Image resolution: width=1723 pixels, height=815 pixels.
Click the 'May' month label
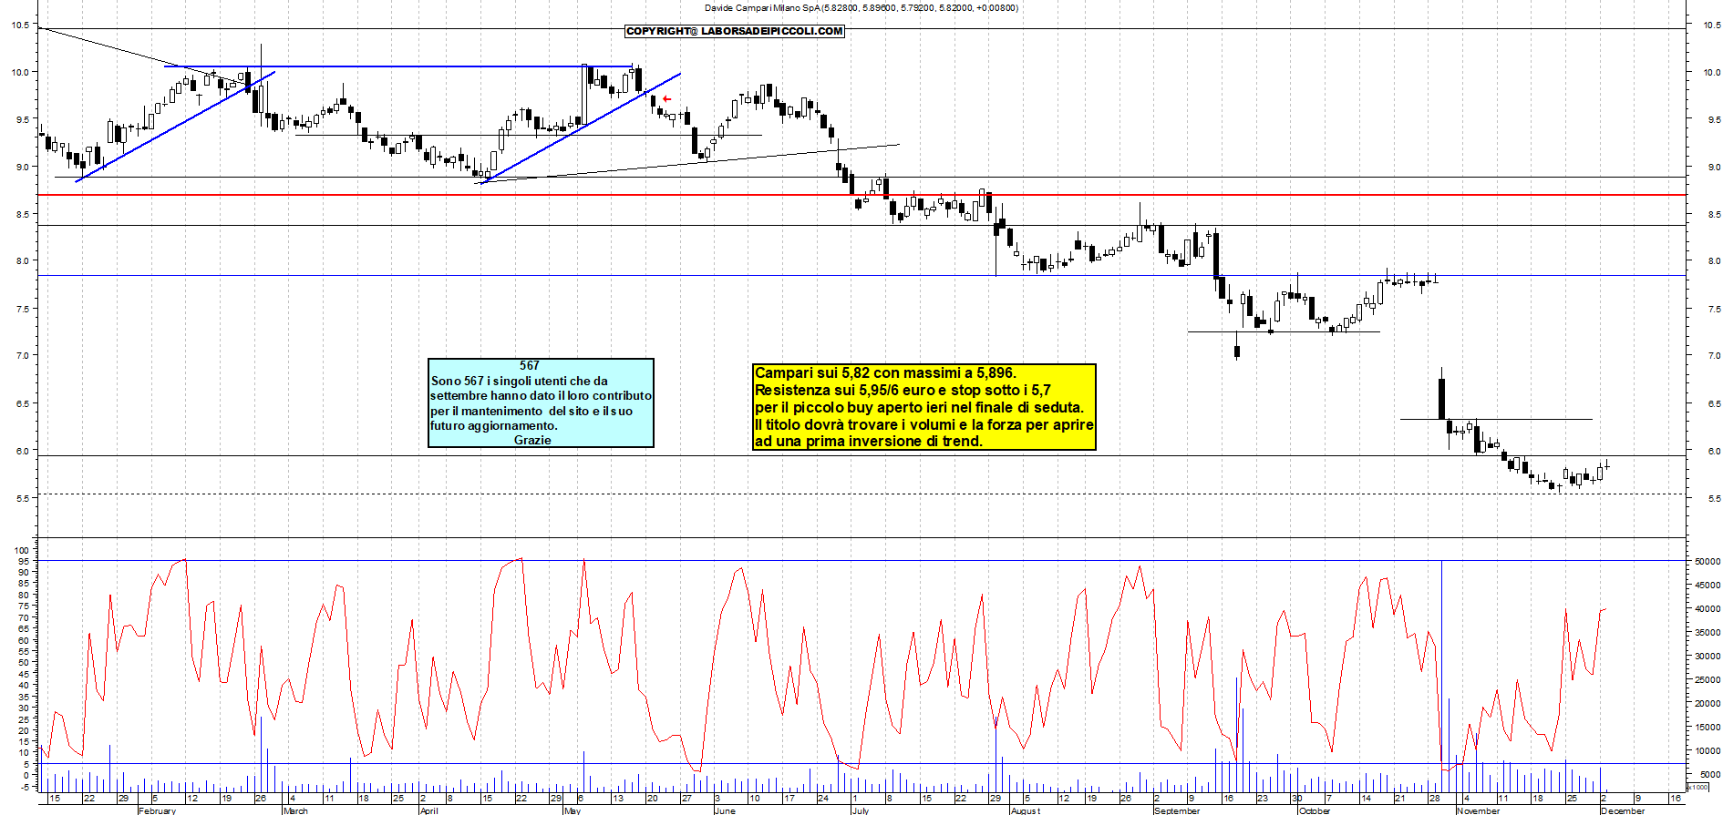coord(573,810)
